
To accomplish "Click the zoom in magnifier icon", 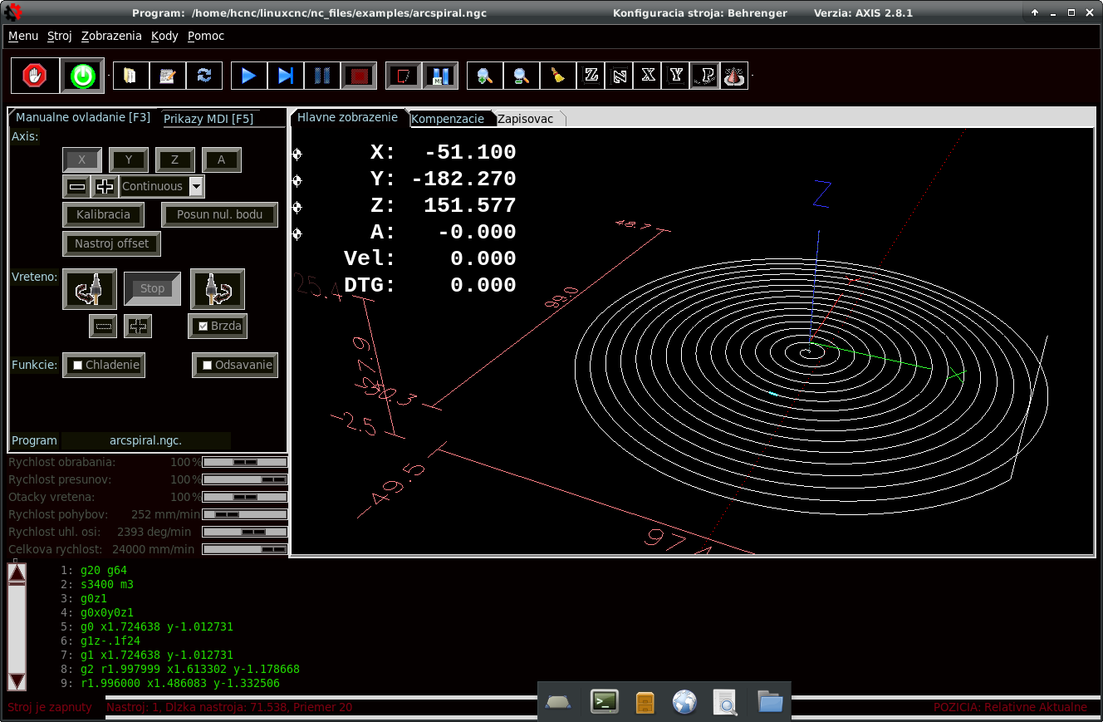I will tap(484, 76).
